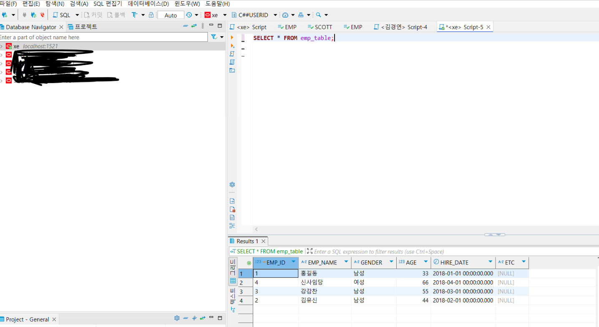Image resolution: width=599 pixels, height=327 pixels.
Task: Click the transaction mode icon in toolbar
Action: coord(134,15)
